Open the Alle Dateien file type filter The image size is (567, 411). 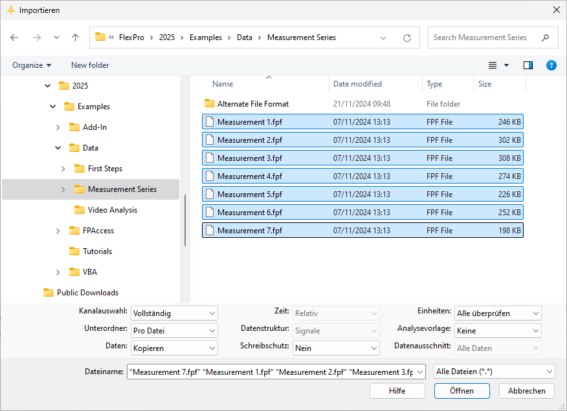[495, 372]
